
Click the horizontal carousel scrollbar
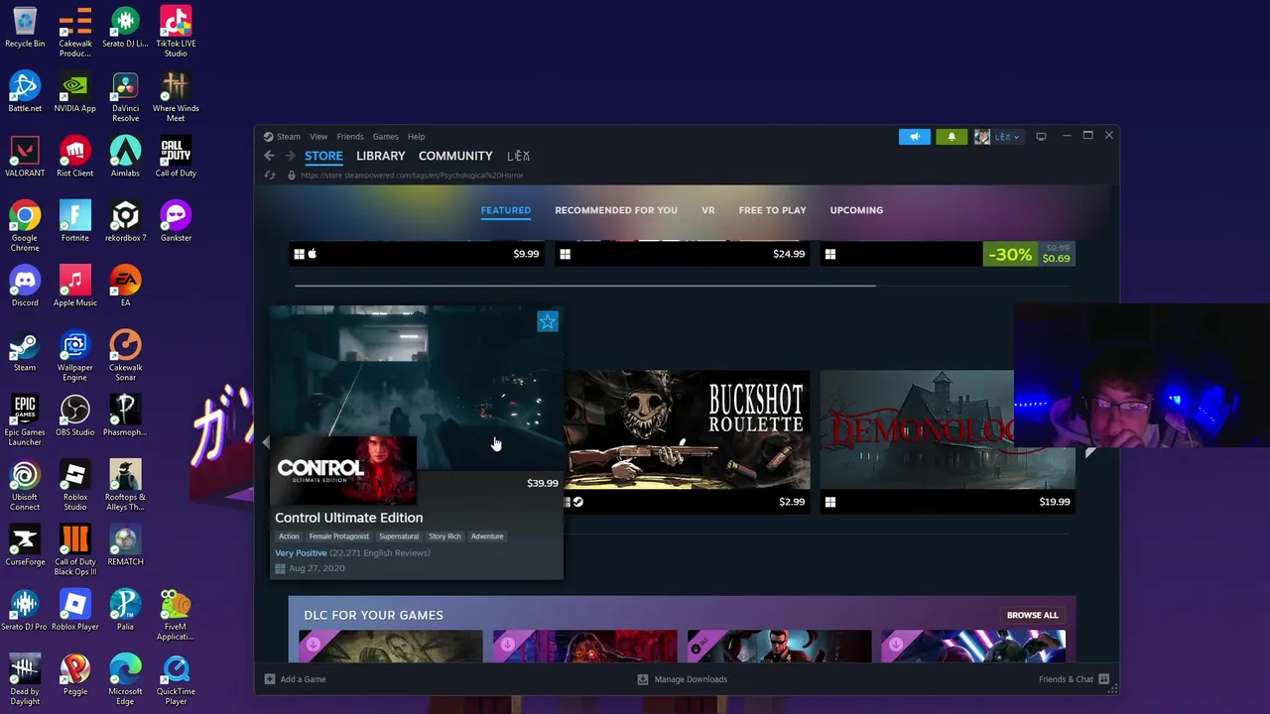click(584, 286)
